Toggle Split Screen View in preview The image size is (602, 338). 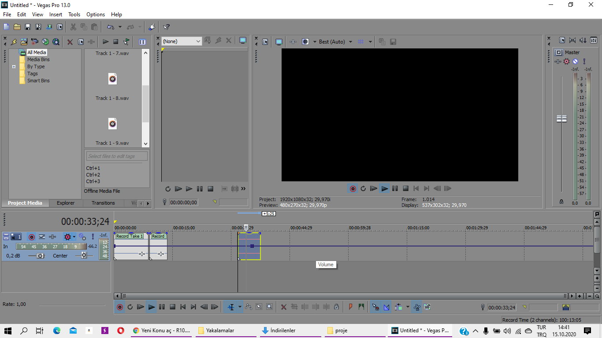click(x=305, y=42)
